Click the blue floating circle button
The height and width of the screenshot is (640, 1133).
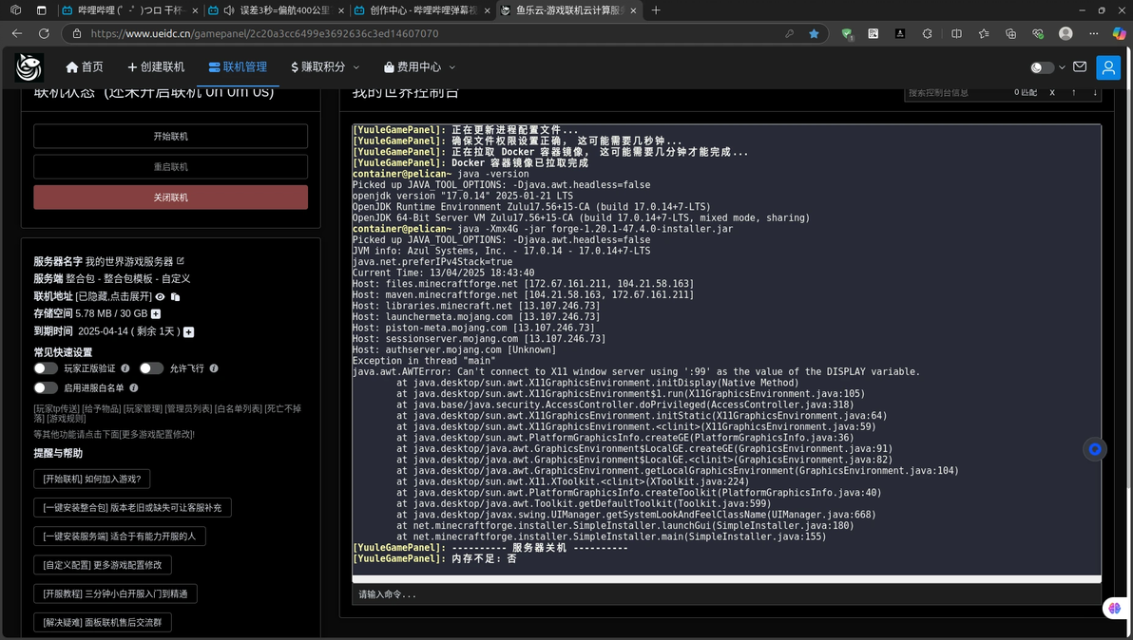pos(1095,449)
